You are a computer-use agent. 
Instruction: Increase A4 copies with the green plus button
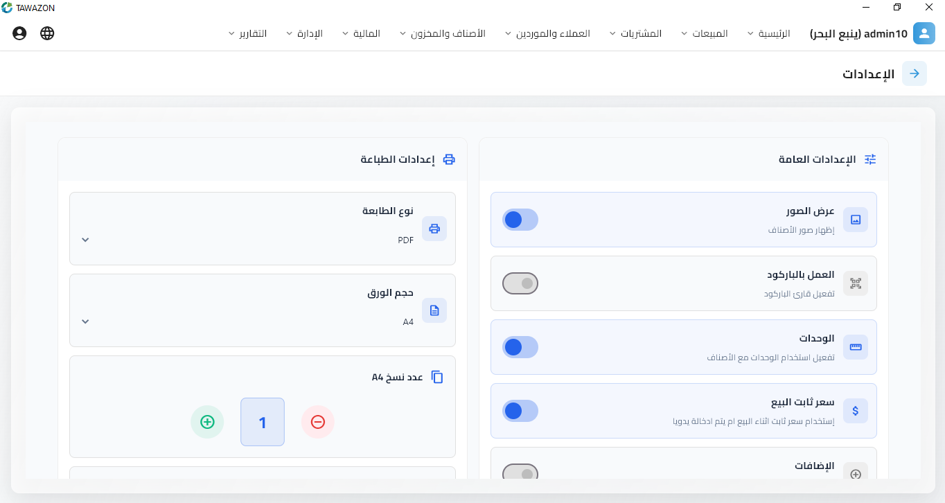pyautogui.click(x=207, y=421)
